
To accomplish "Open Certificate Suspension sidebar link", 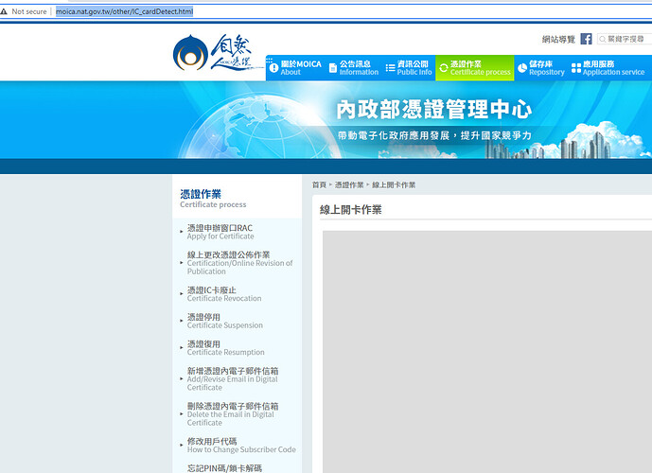I will point(225,321).
